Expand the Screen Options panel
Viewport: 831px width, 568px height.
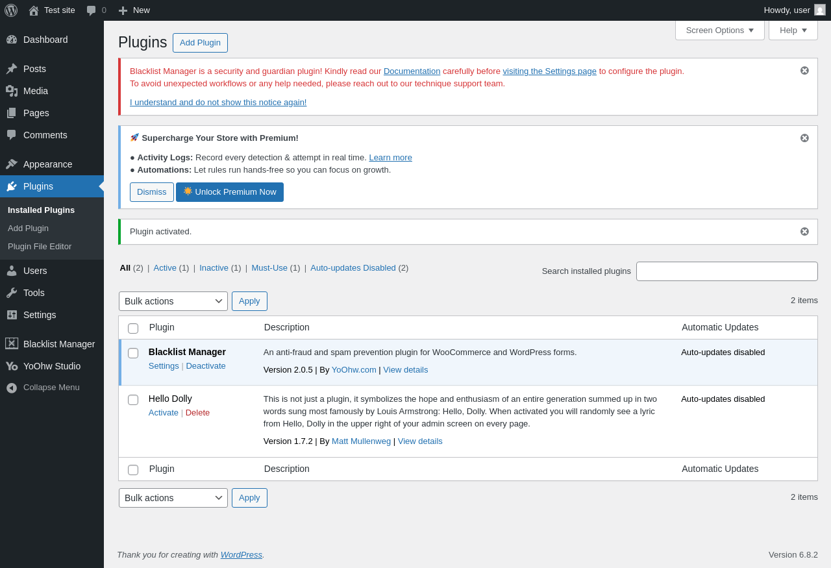tap(720, 30)
